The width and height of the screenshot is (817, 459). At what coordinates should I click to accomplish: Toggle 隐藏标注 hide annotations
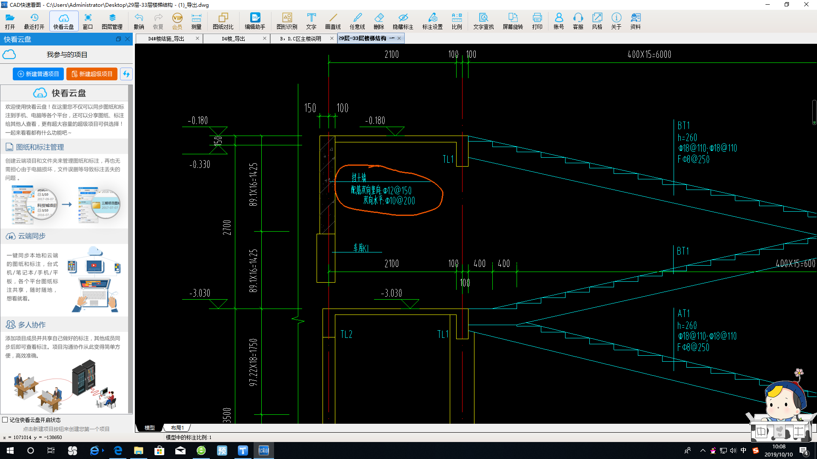click(x=403, y=21)
